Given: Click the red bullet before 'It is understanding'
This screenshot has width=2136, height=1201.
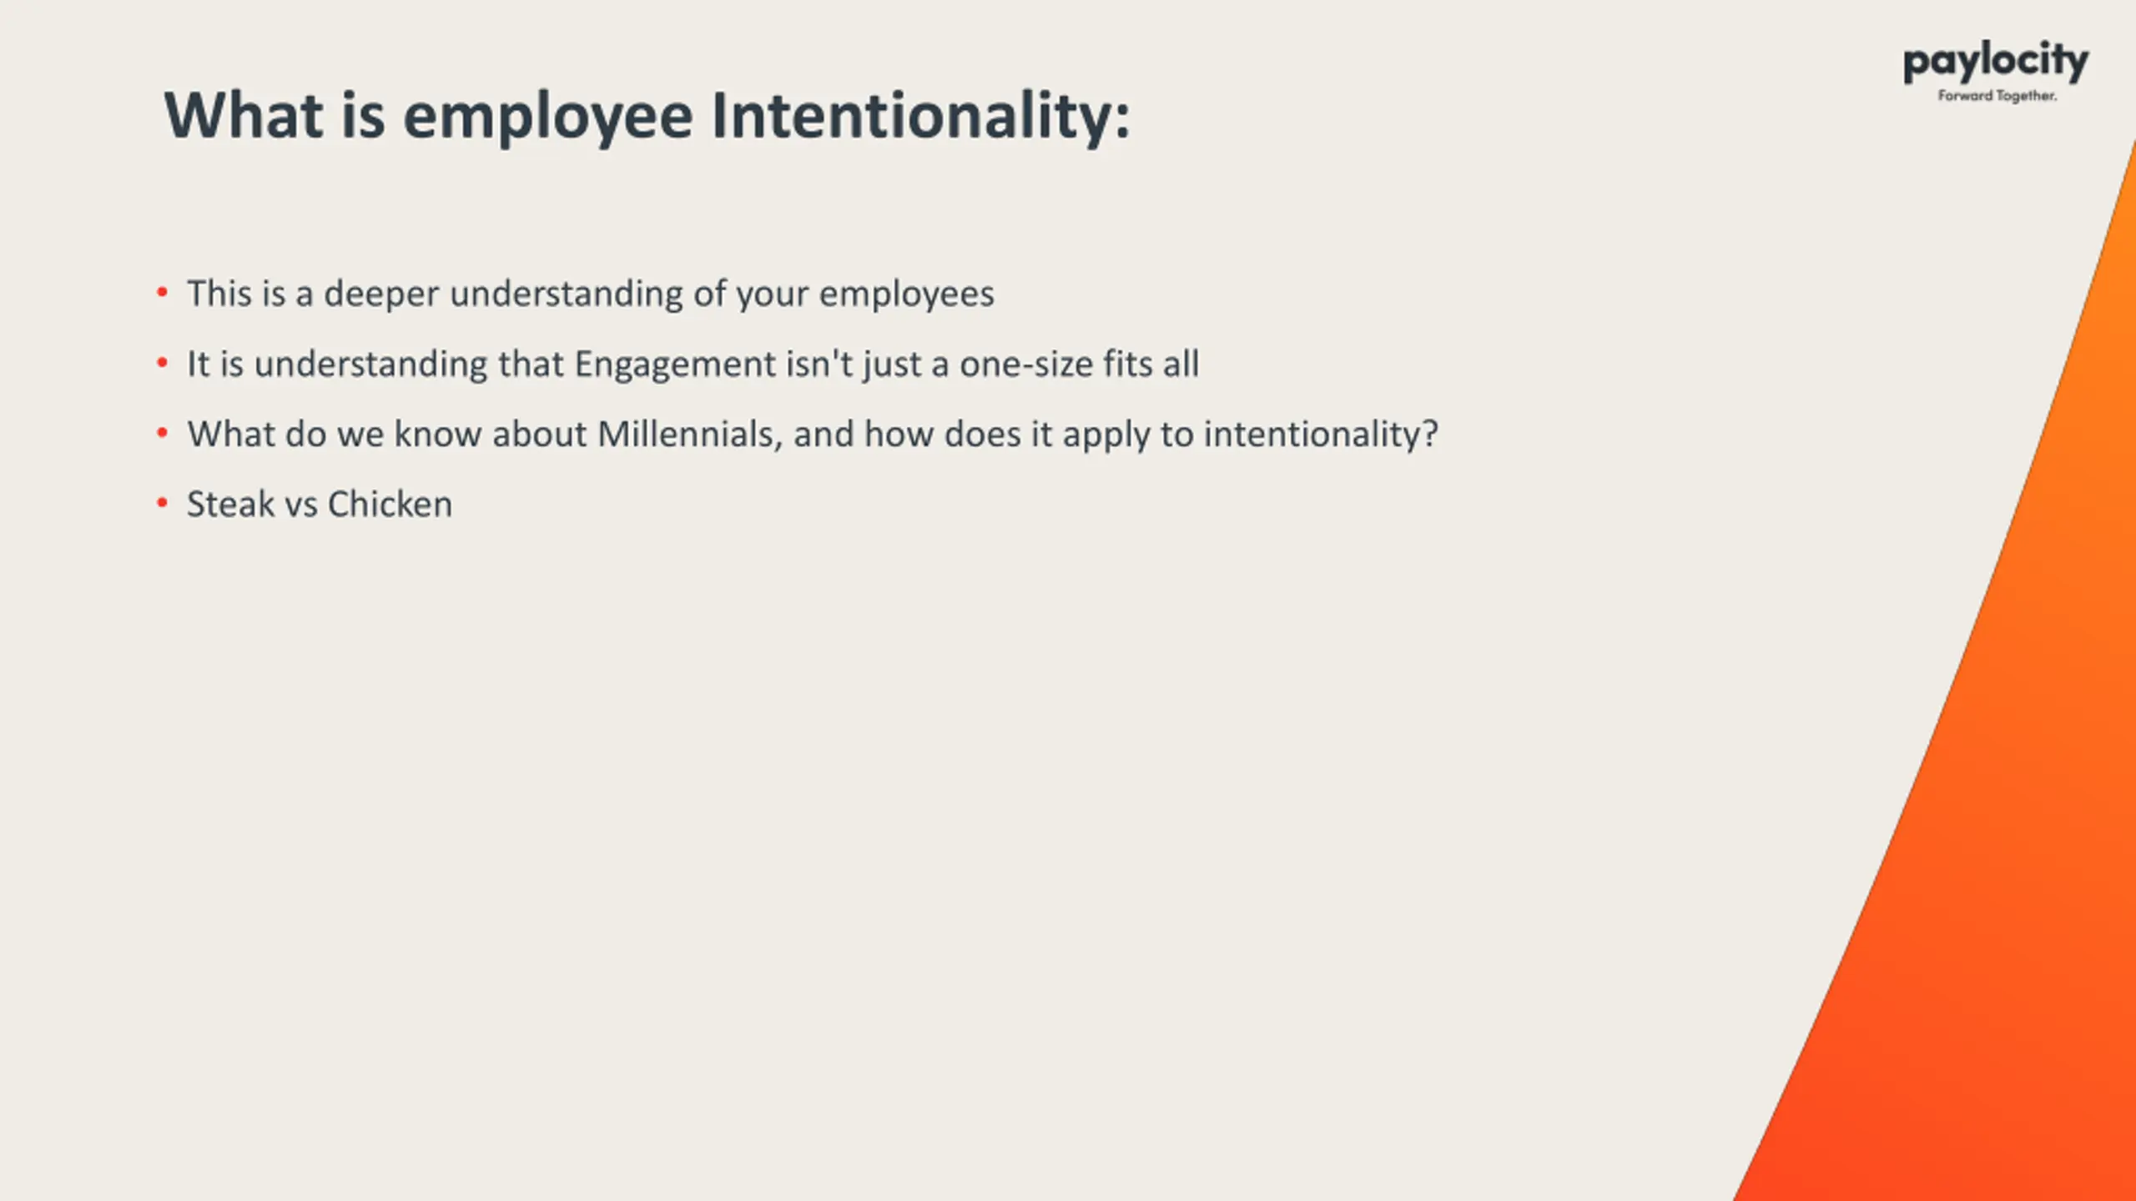Looking at the screenshot, I should (x=162, y=363).
